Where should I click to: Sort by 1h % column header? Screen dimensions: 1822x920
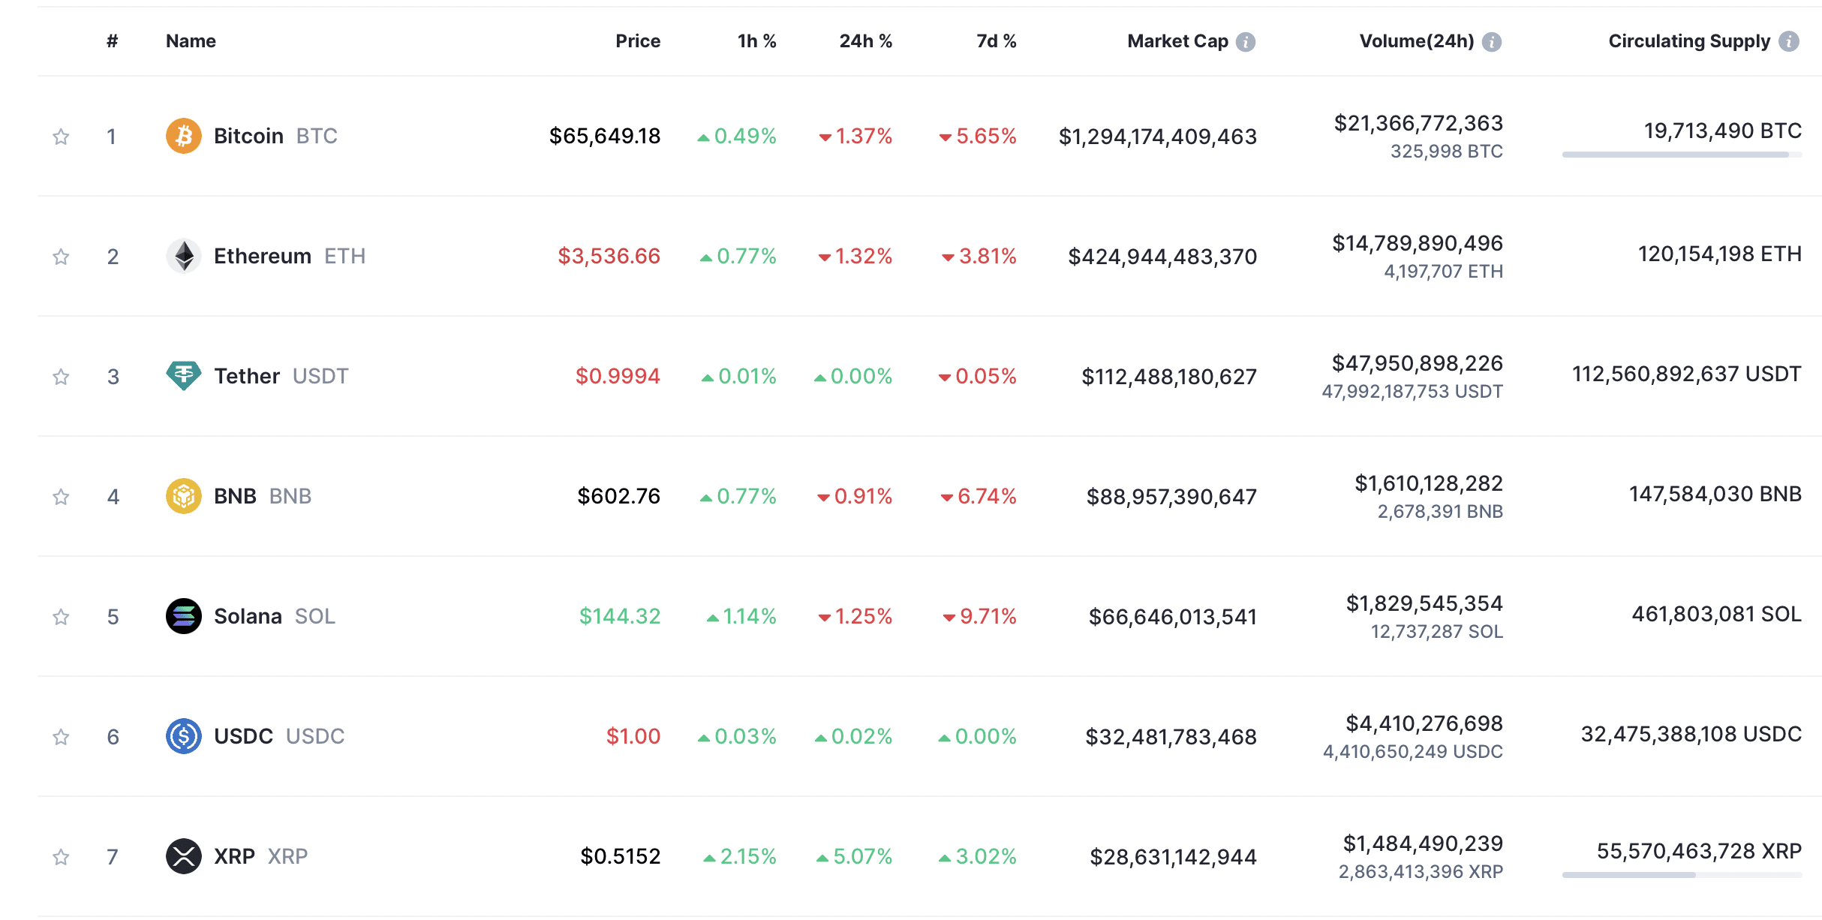(x=756, y=41)
